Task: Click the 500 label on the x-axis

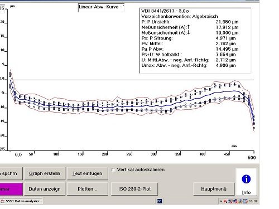Action: (252, 158)
